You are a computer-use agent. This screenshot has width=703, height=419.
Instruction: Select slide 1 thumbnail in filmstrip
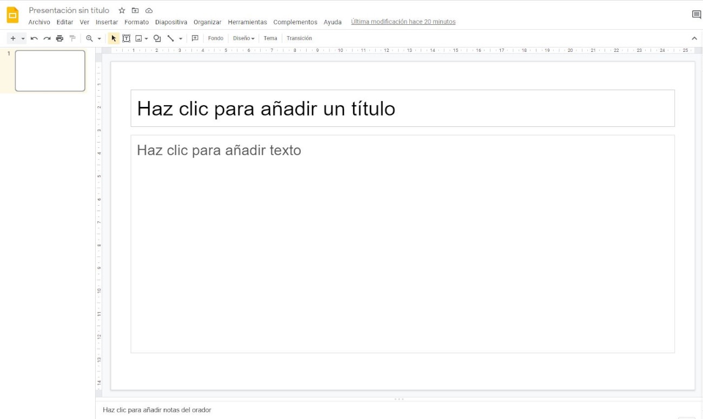pos(50,71)
